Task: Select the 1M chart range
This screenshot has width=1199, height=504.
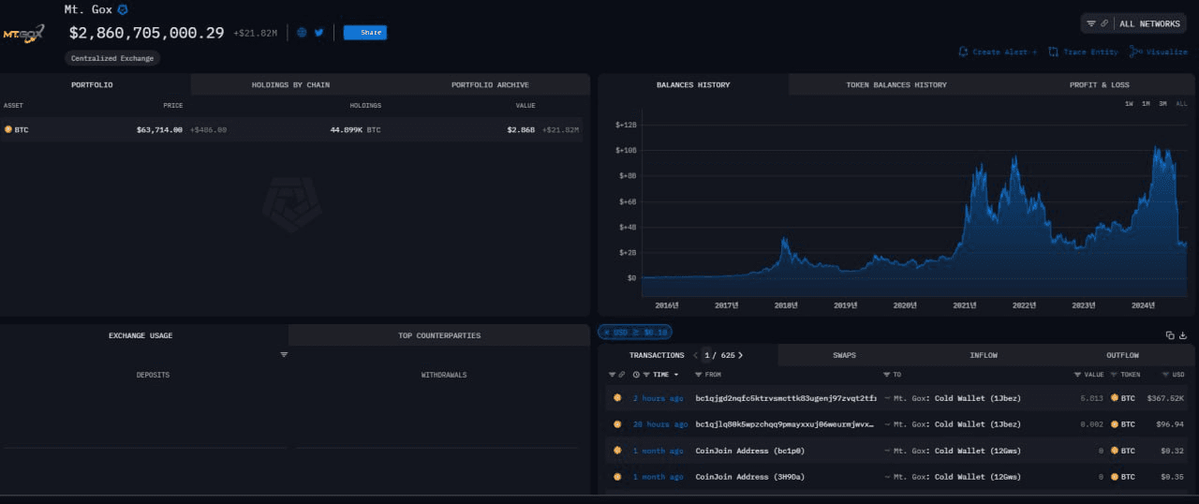Action: (1146, 104)
